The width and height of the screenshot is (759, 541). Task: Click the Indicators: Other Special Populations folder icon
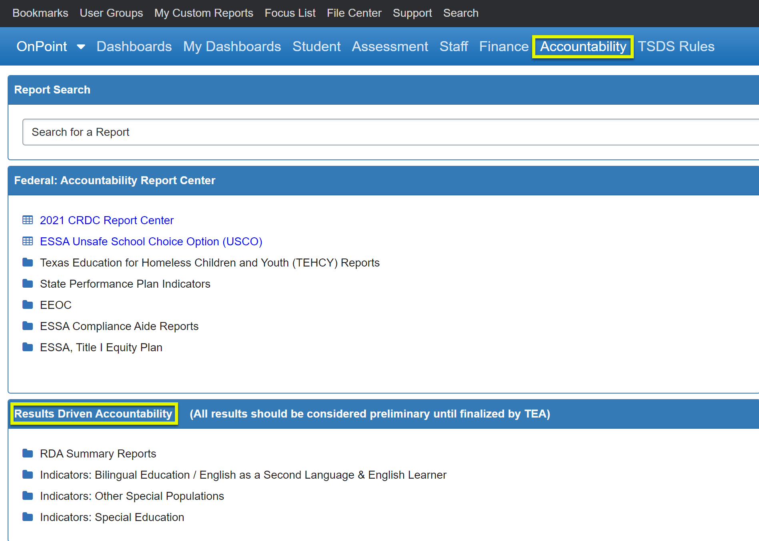[x=27, y=495]
